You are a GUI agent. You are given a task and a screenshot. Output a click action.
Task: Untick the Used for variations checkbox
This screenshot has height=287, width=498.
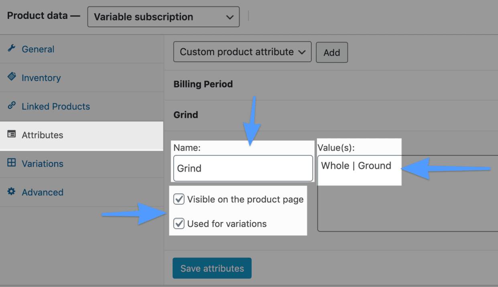pos(179,223)
